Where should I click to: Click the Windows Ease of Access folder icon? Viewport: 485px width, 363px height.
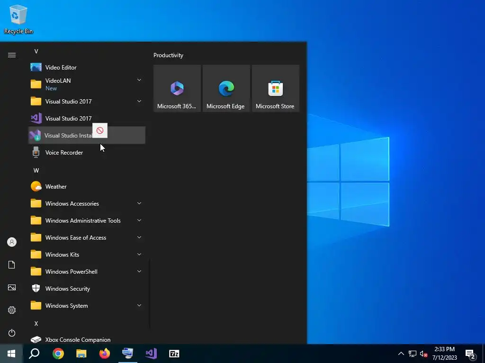click(36, 237)
